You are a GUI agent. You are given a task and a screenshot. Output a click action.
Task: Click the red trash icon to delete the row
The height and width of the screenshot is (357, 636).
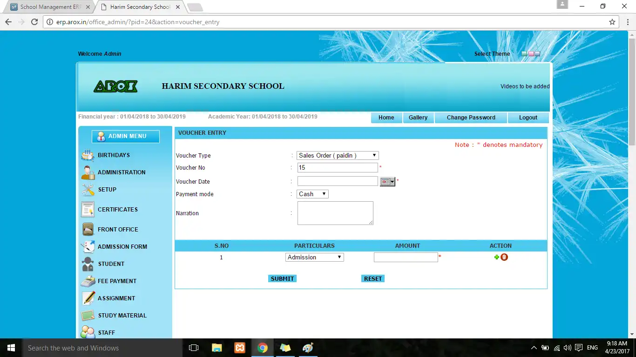pos(504,257)
